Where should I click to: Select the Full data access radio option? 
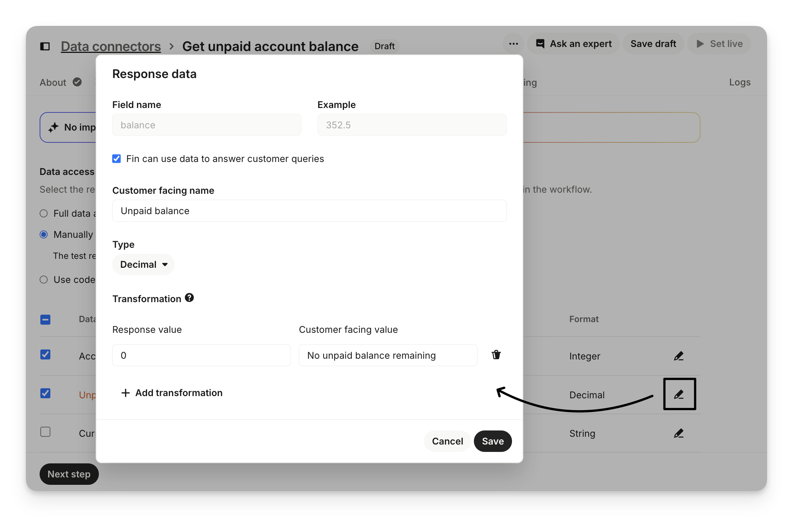pos(44,213)
